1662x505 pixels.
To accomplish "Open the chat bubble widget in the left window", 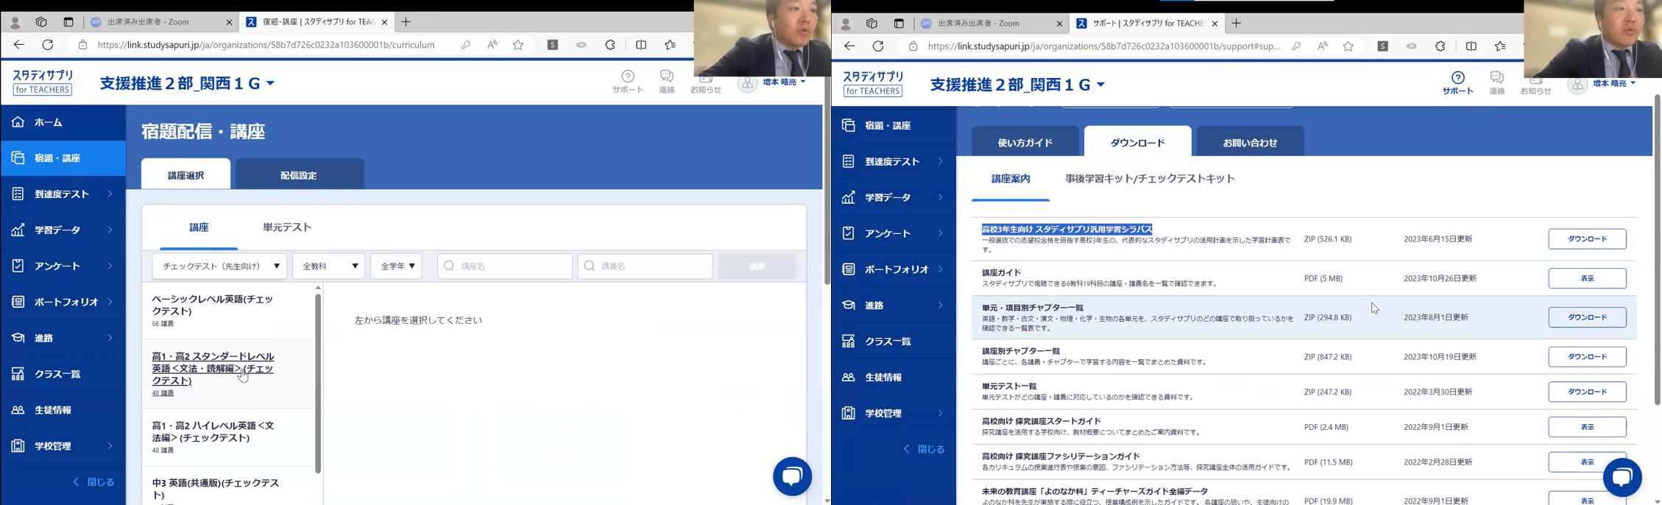I will point(792,476).
